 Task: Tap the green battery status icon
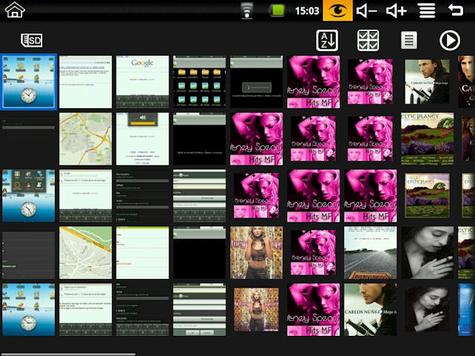(277, 10)
